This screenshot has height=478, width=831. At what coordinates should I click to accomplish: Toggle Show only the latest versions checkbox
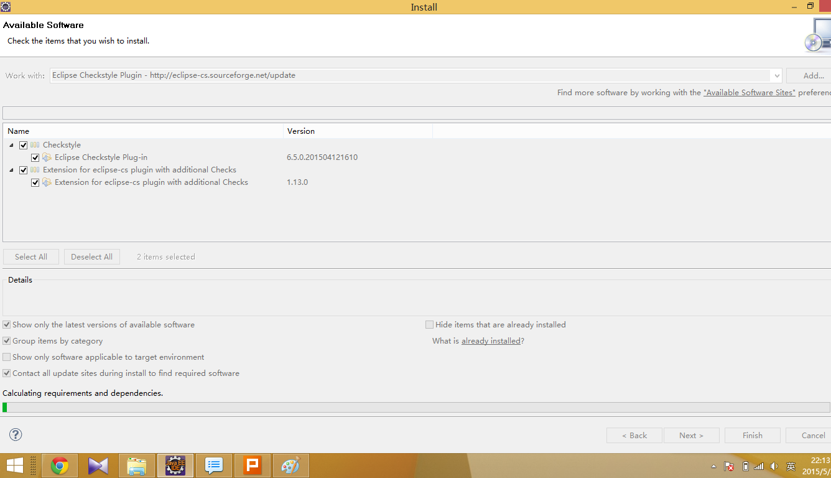coord(7,325)
